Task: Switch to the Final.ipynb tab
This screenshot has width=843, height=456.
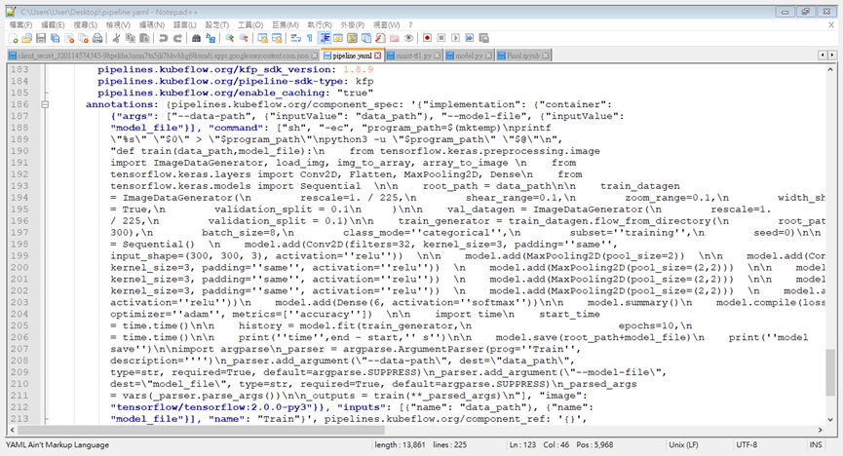Action: pos(522,56)
